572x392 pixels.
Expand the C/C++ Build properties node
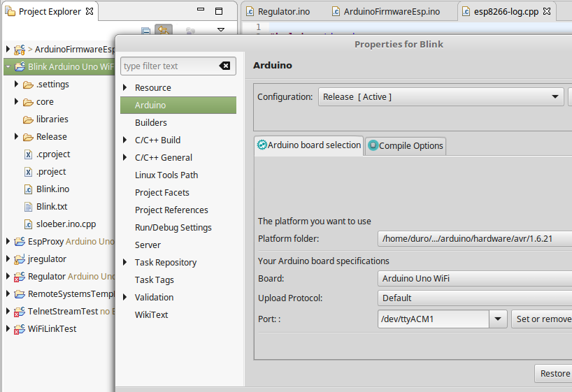[125, 140]
